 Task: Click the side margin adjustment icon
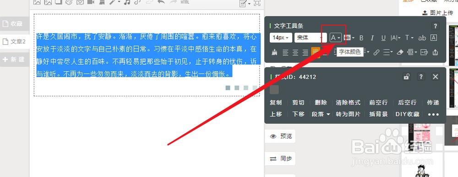[424, 52]
